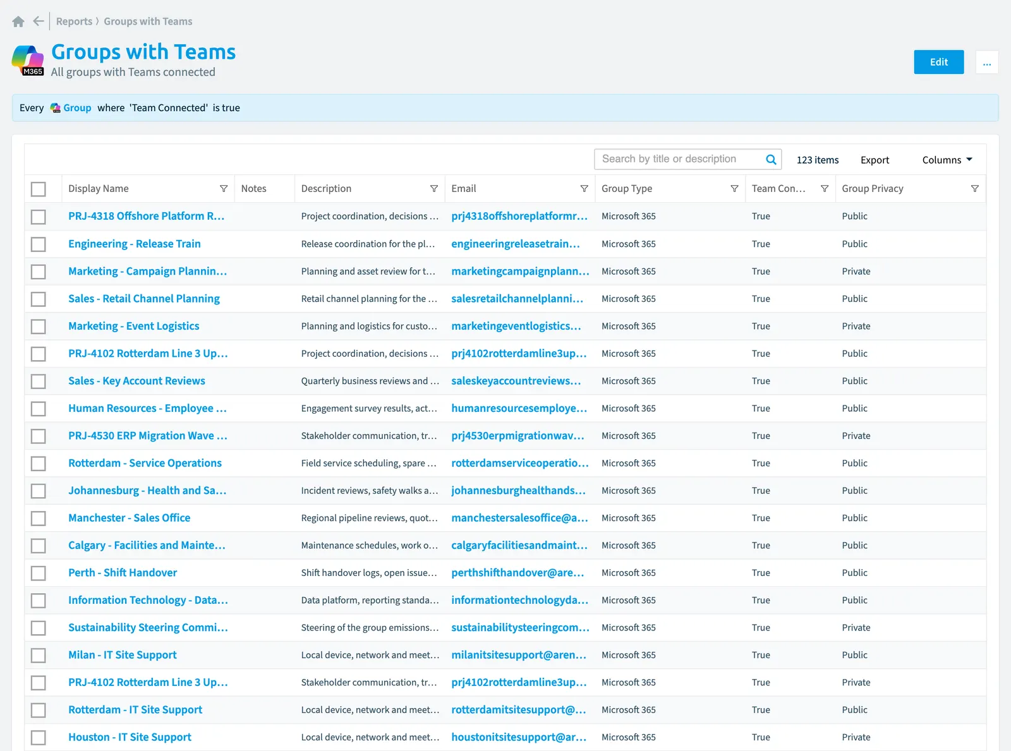Click the Groups with Teams page title

click(143, 52)
